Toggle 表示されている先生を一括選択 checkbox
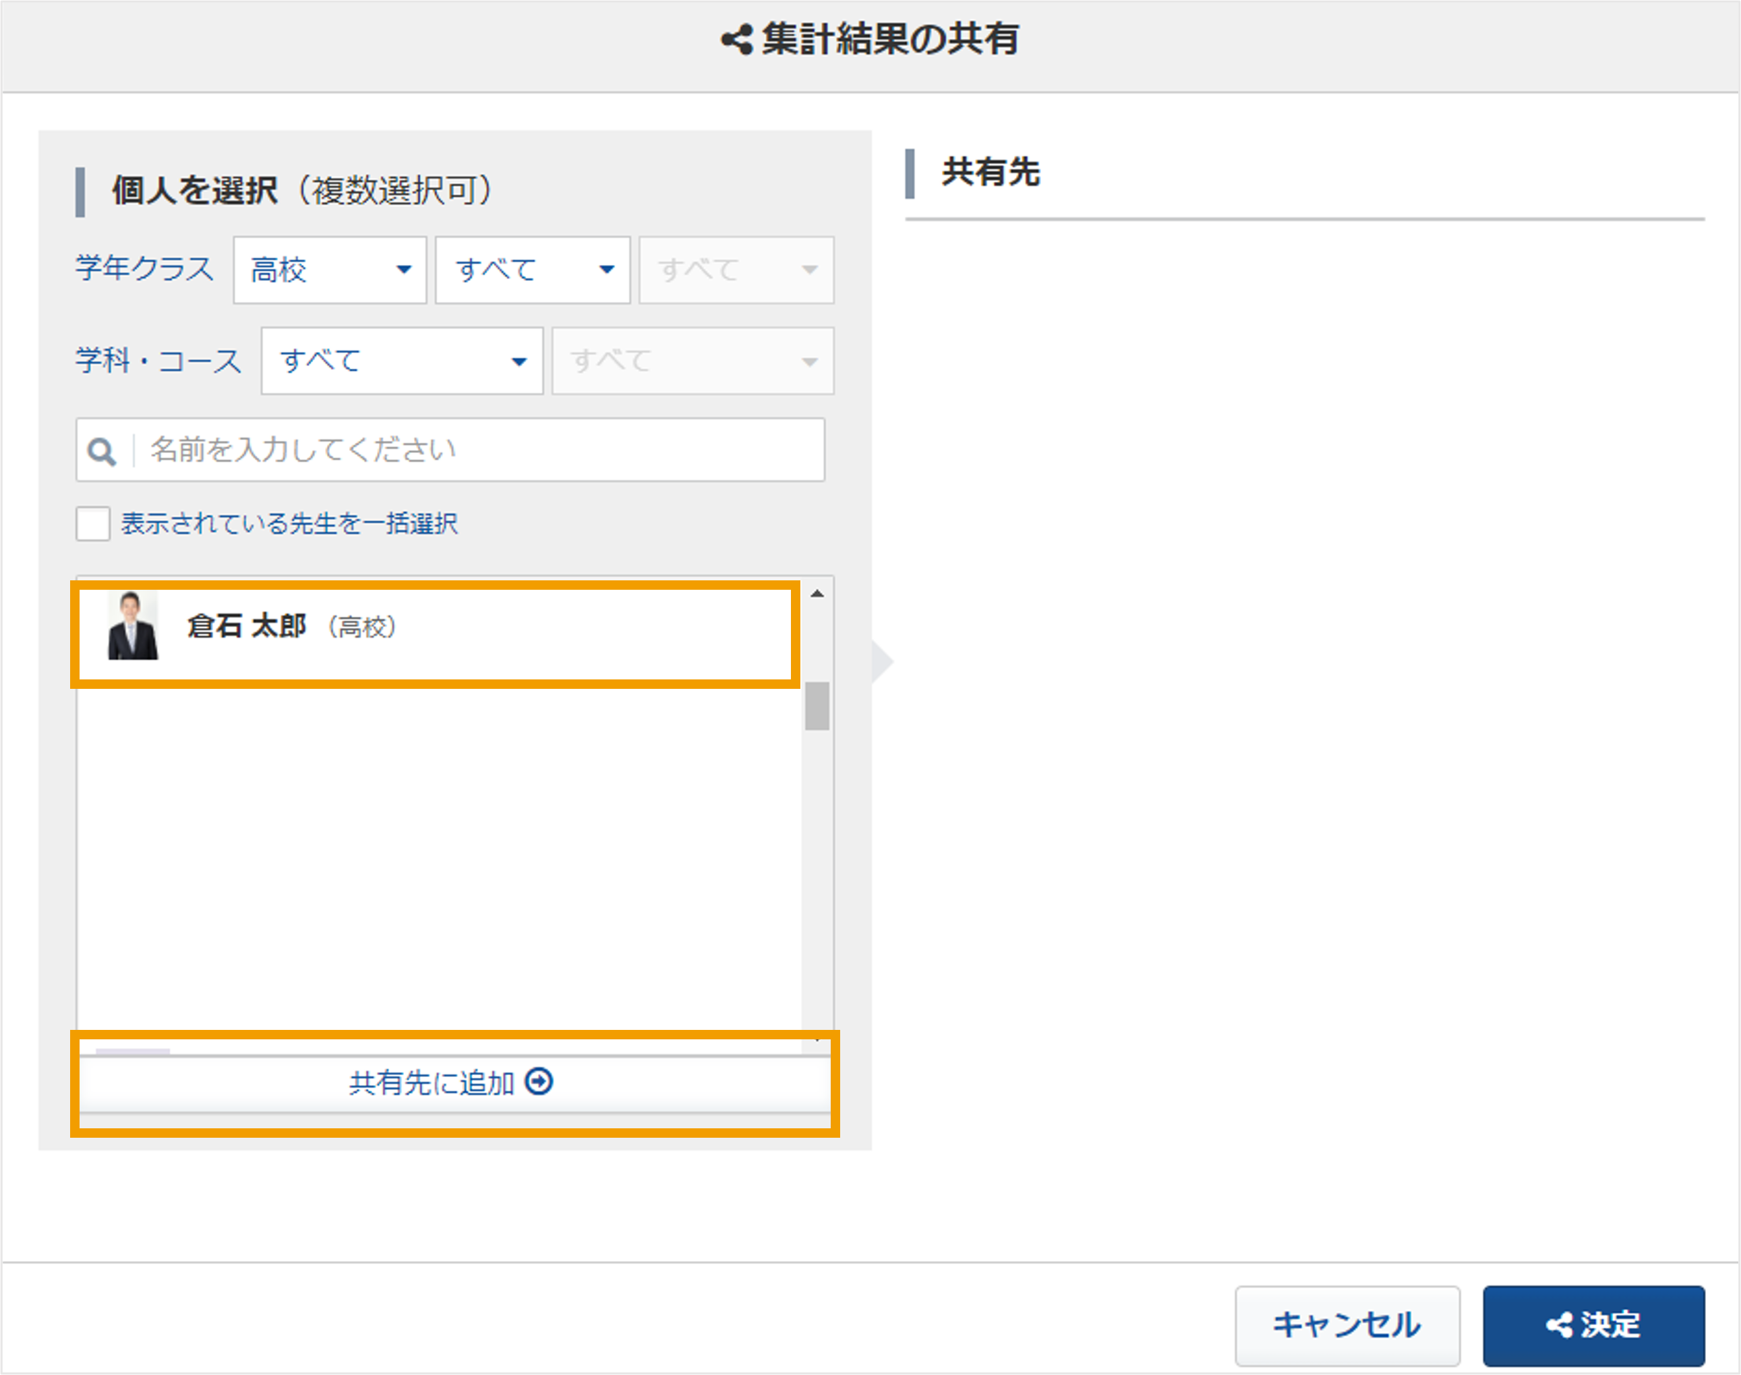The height and width of the screenshot is (1375, 1741). [x=92, y=523]
